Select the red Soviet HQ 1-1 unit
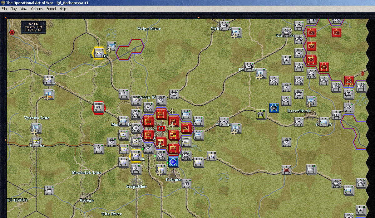Image resolution: width=375 pixels, height=218 pixels. click(186, 128)
